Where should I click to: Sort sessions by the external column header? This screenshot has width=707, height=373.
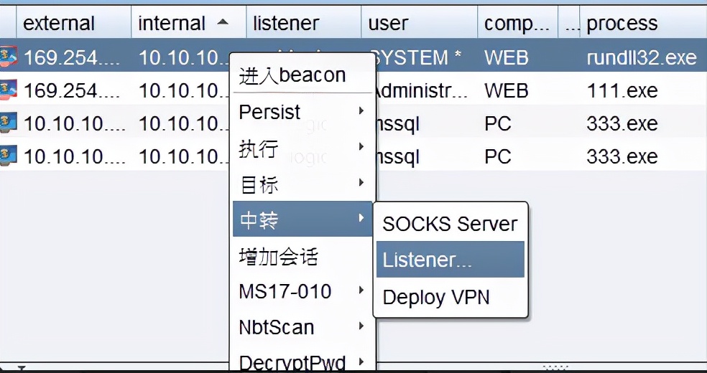[60, 23]
